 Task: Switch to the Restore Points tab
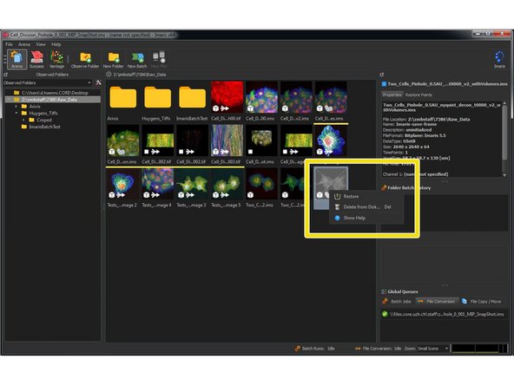pyautogui.click(x=418, y=95)
